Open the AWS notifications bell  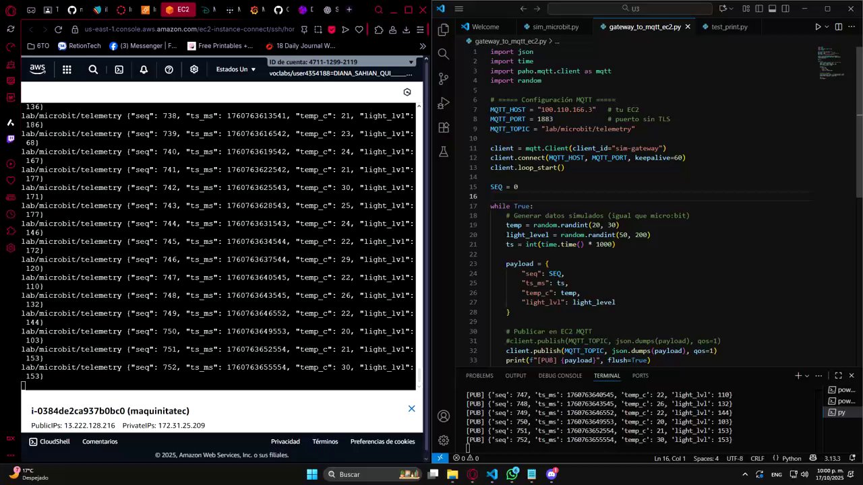[144, 69]
